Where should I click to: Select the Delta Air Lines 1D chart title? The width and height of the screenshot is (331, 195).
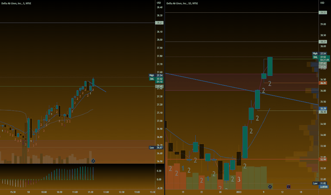(x=182, y=4)
